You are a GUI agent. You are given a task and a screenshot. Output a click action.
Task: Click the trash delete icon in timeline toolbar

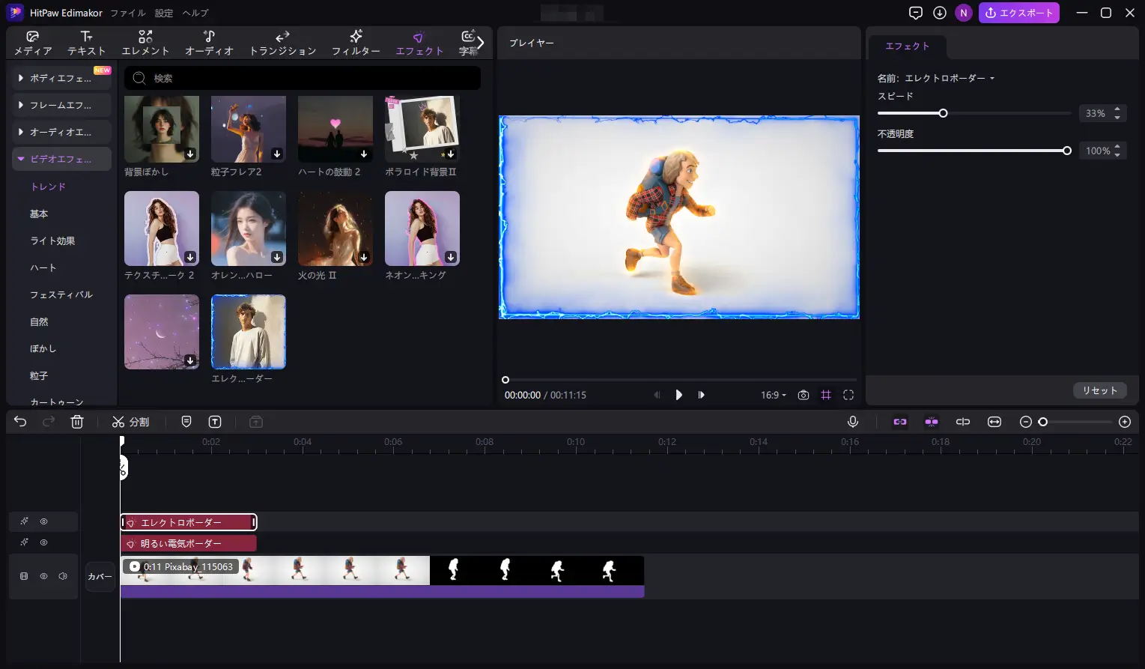coord(77,422)
